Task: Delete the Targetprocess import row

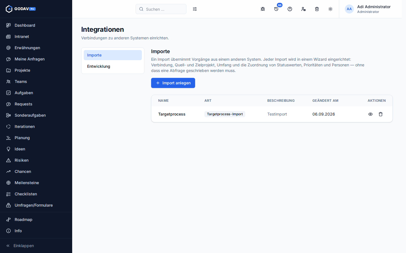Action: [x=381, y=114]
